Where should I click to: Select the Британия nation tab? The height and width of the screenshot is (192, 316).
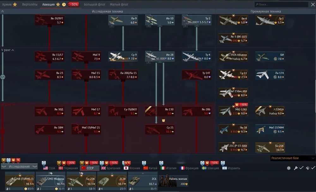(x=111, y=168)
